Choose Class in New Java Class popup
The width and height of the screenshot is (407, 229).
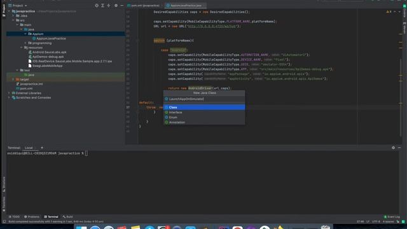point(204,108)
